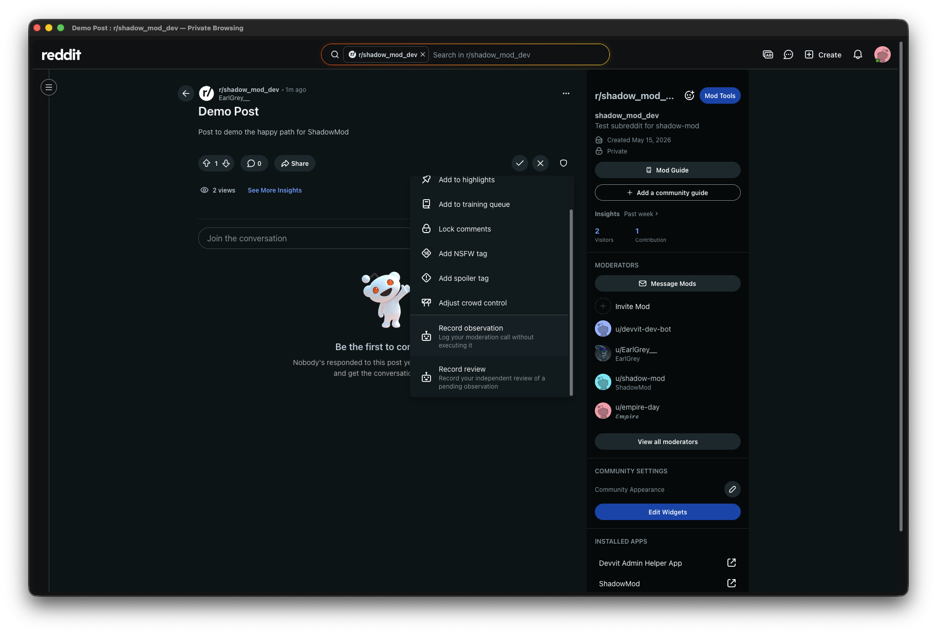The height and width of the screenshot is (634, 937).
Task: Click the 1 Contribution stat
Action: 650,235
